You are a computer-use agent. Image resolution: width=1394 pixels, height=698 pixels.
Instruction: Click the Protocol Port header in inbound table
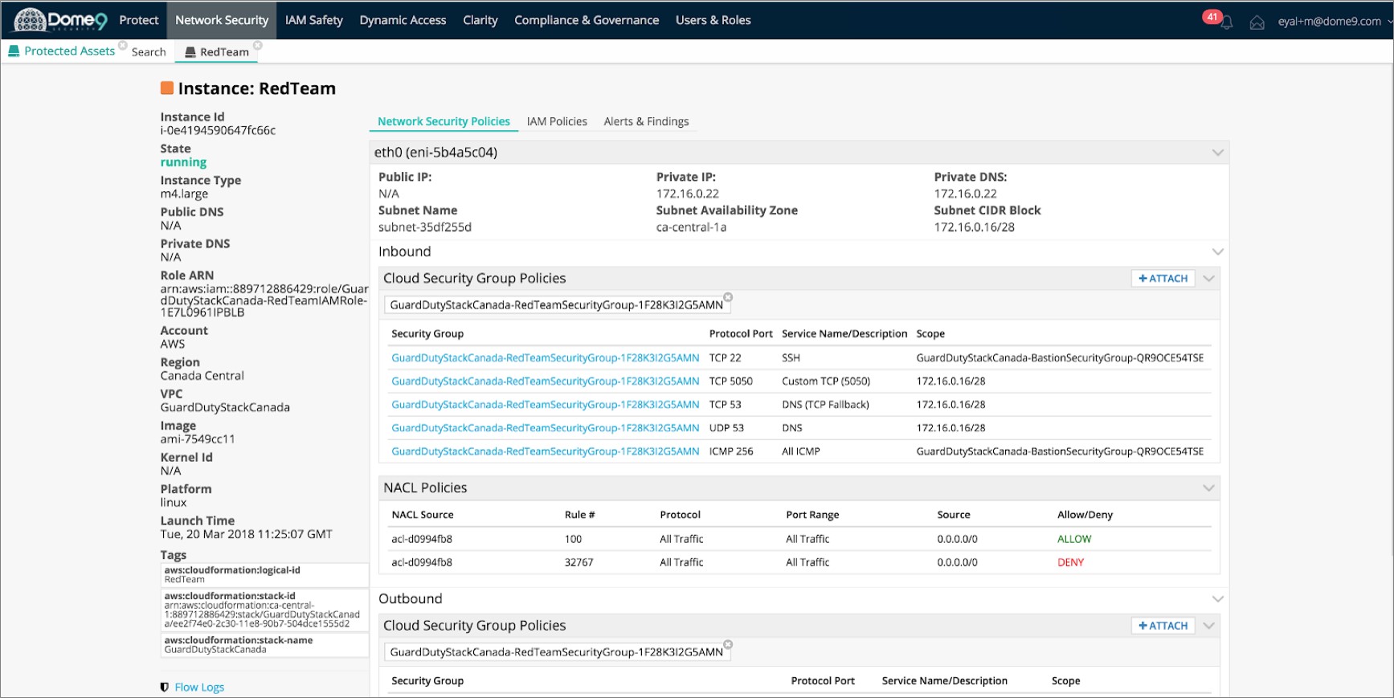click(741, 334)
